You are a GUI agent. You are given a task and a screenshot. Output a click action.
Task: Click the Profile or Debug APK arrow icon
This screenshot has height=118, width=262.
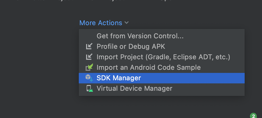click(89, 46)
